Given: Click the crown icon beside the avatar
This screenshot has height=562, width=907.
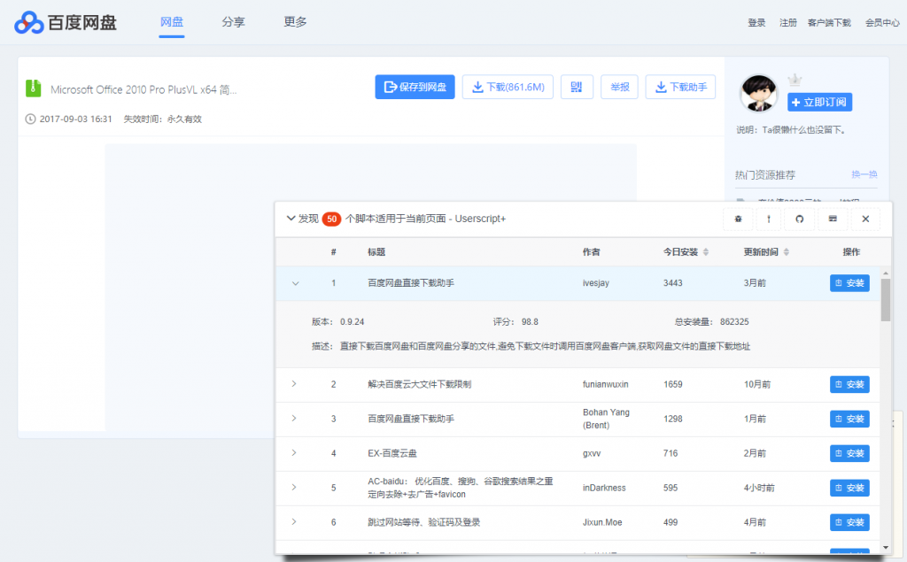Looking at the screenshot, I should point(795,80).
